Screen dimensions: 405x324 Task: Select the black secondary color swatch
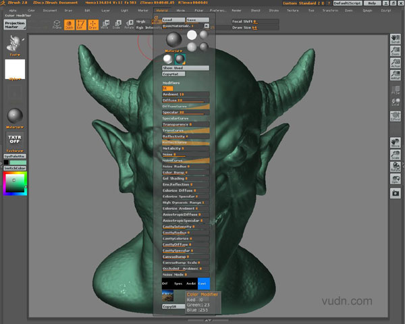pos(6,162)
